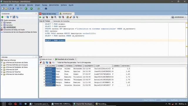188x106 pixels.
Task: Click the query result vertical scrollbar
Action: click(187, 82)
